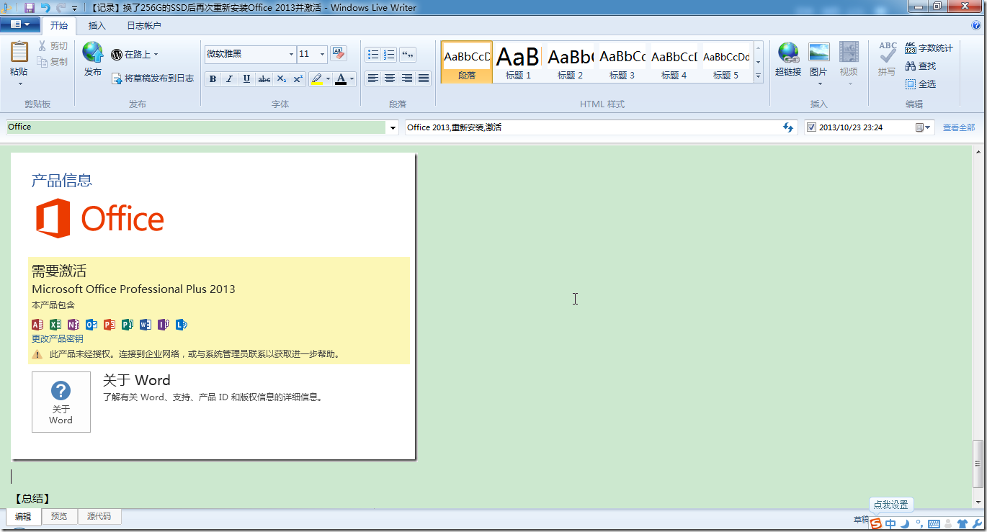Click the 将草稿发布到日志 post-draft button
987x532 pixels.
pos(153,78)
